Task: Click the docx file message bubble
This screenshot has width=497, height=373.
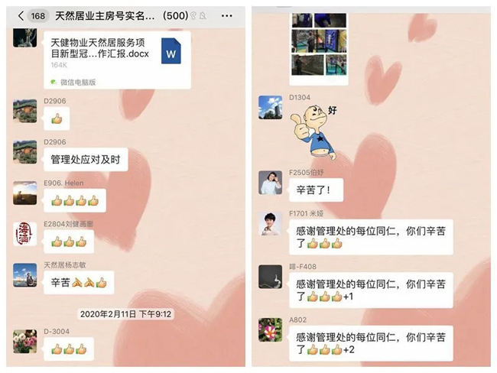Action: (117, 60)
